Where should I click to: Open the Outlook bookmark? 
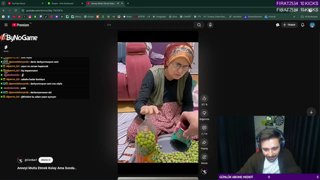coord(270,17)
